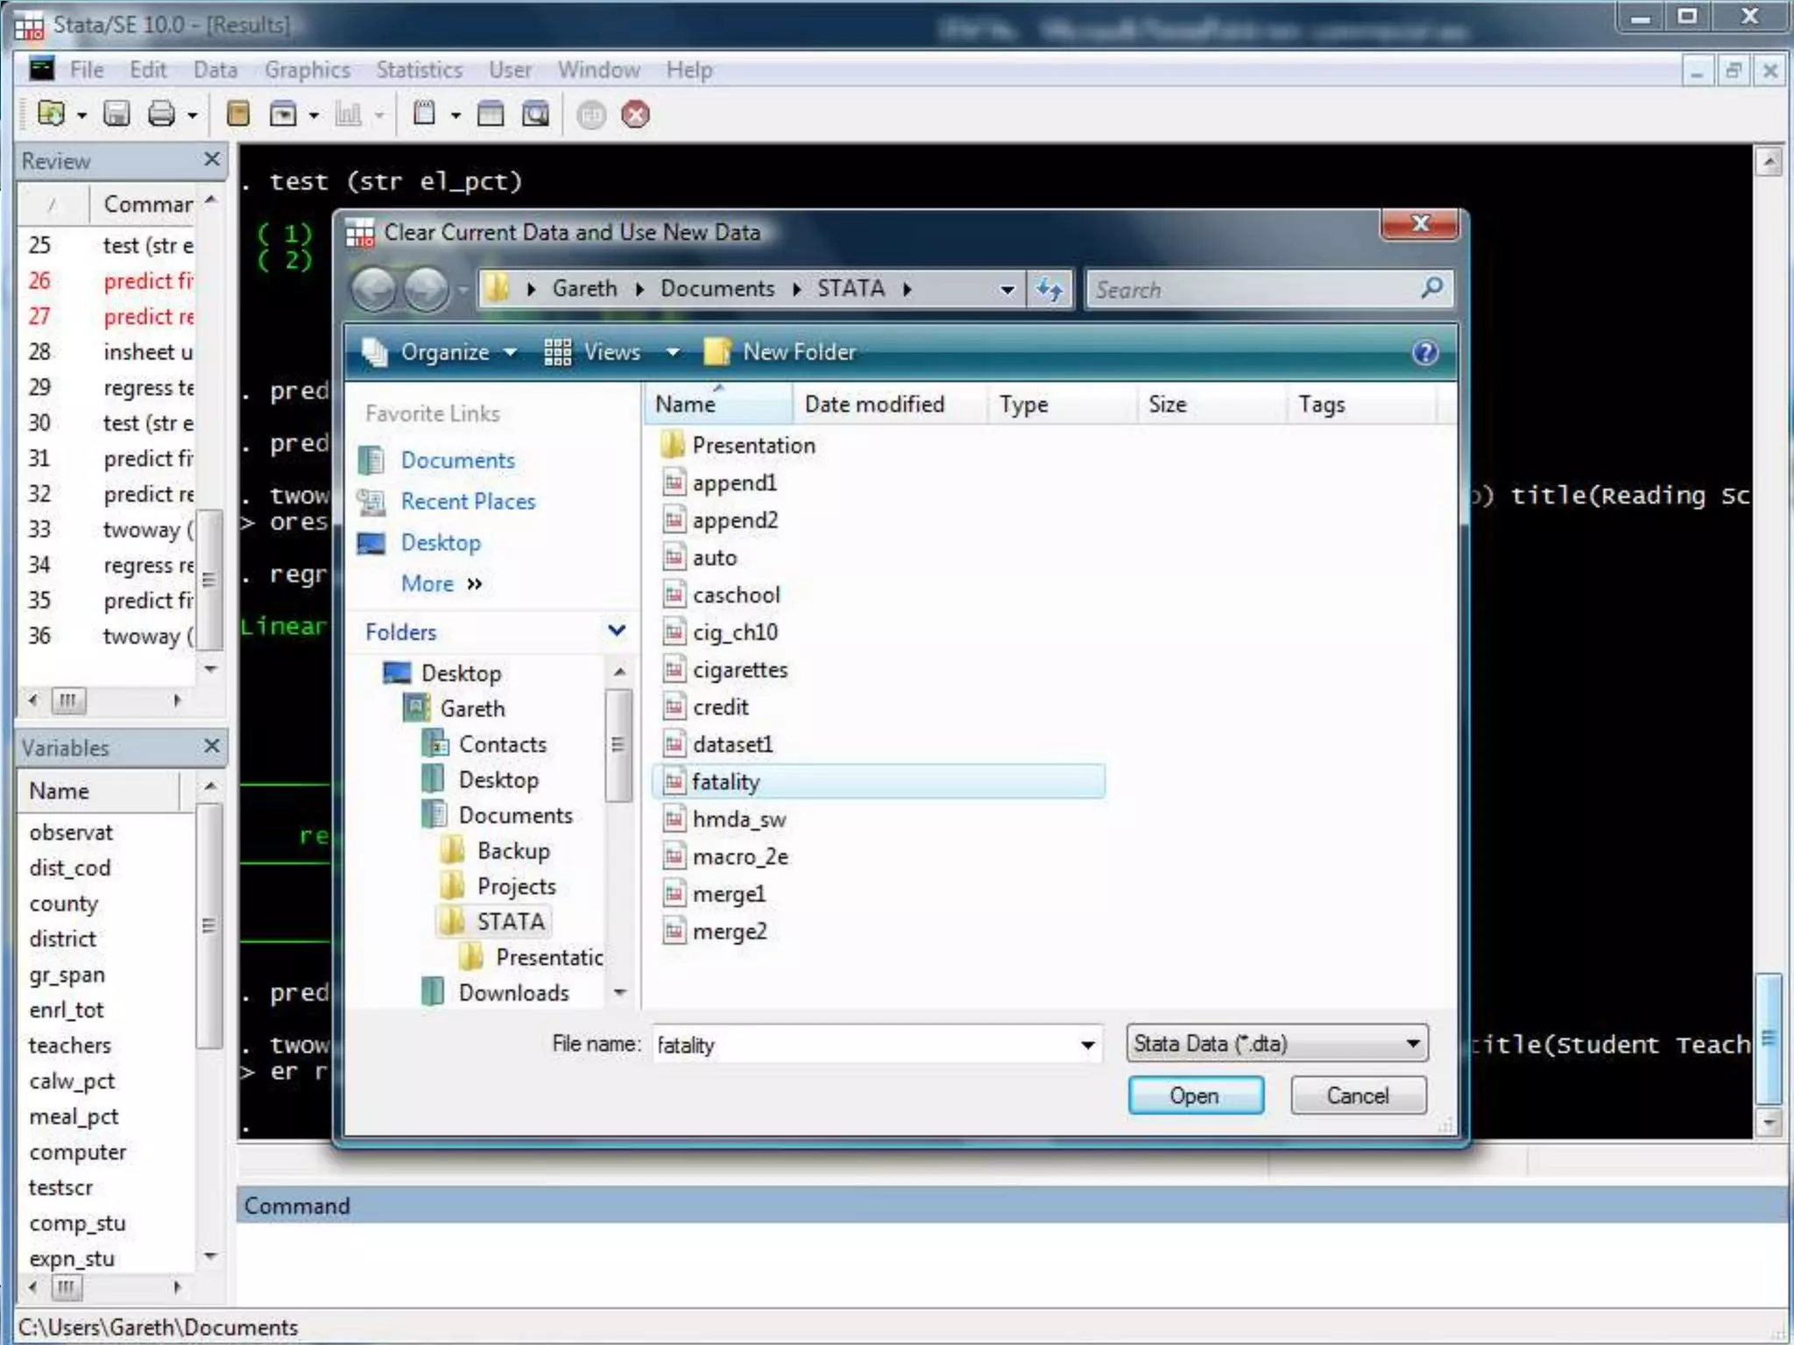Open the file type Stata Data dropdown

coord(1277,1044)
